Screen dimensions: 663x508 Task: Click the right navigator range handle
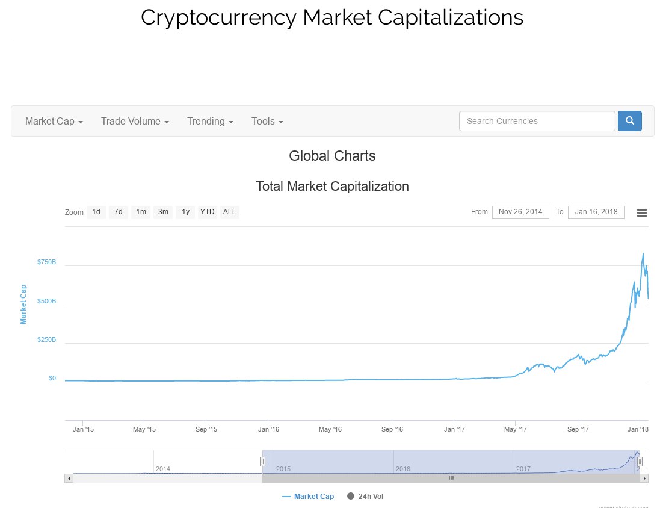(x=640, y=462)
